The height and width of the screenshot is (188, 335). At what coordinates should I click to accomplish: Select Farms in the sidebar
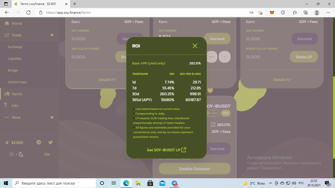pyautogui.click(x=17, y=94)
